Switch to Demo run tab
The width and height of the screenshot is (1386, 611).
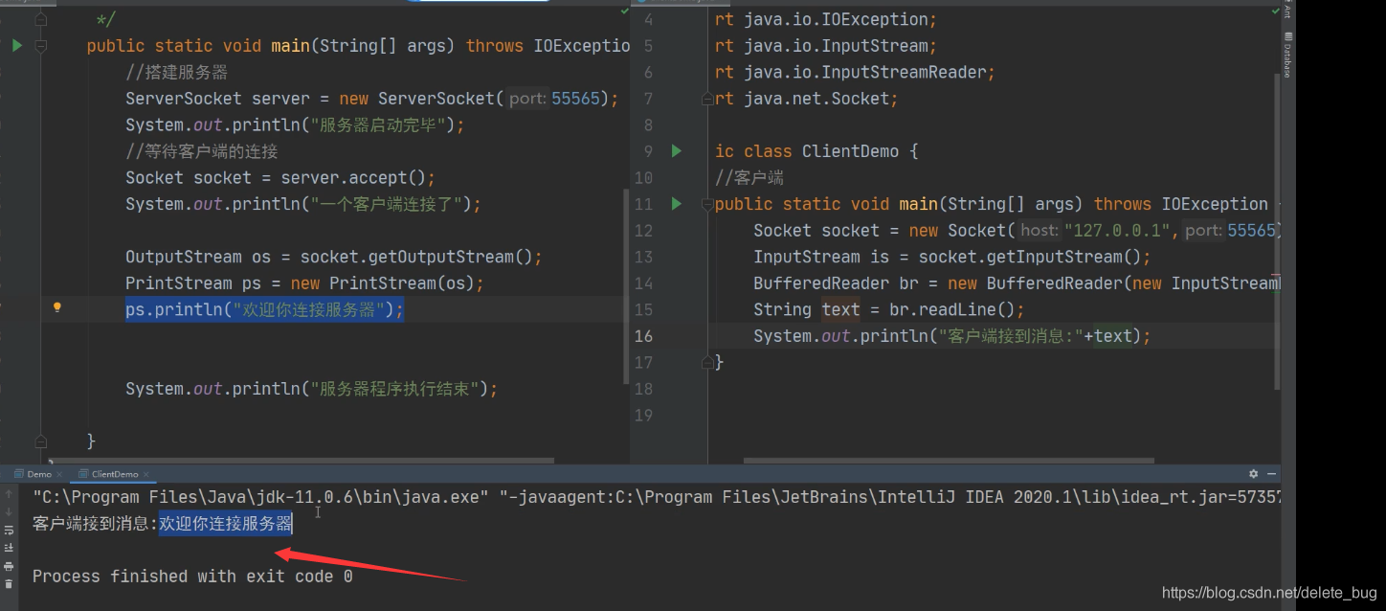(x=39, y=474)
